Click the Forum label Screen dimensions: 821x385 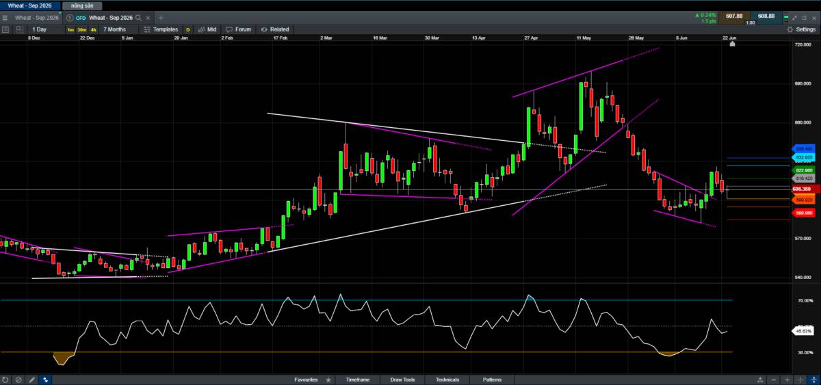(x=243, y=29)
